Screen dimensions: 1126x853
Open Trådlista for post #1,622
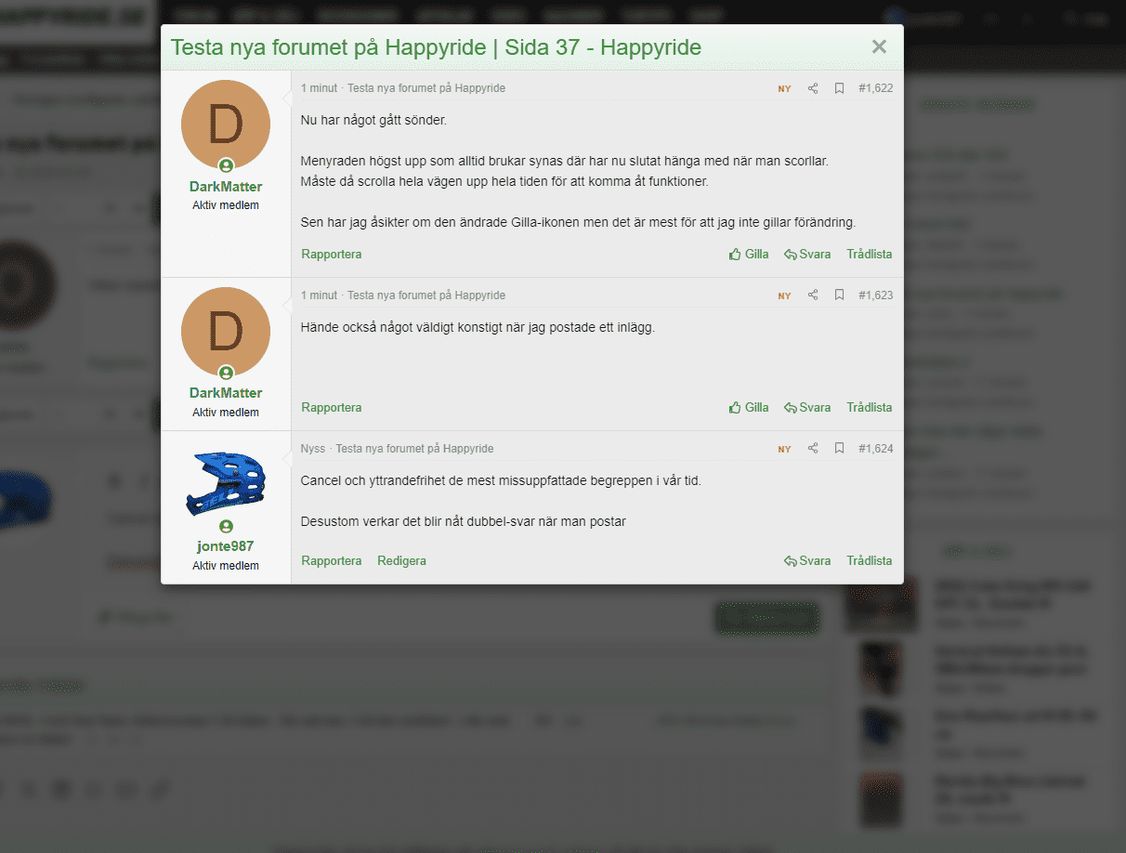pos(869,255)
